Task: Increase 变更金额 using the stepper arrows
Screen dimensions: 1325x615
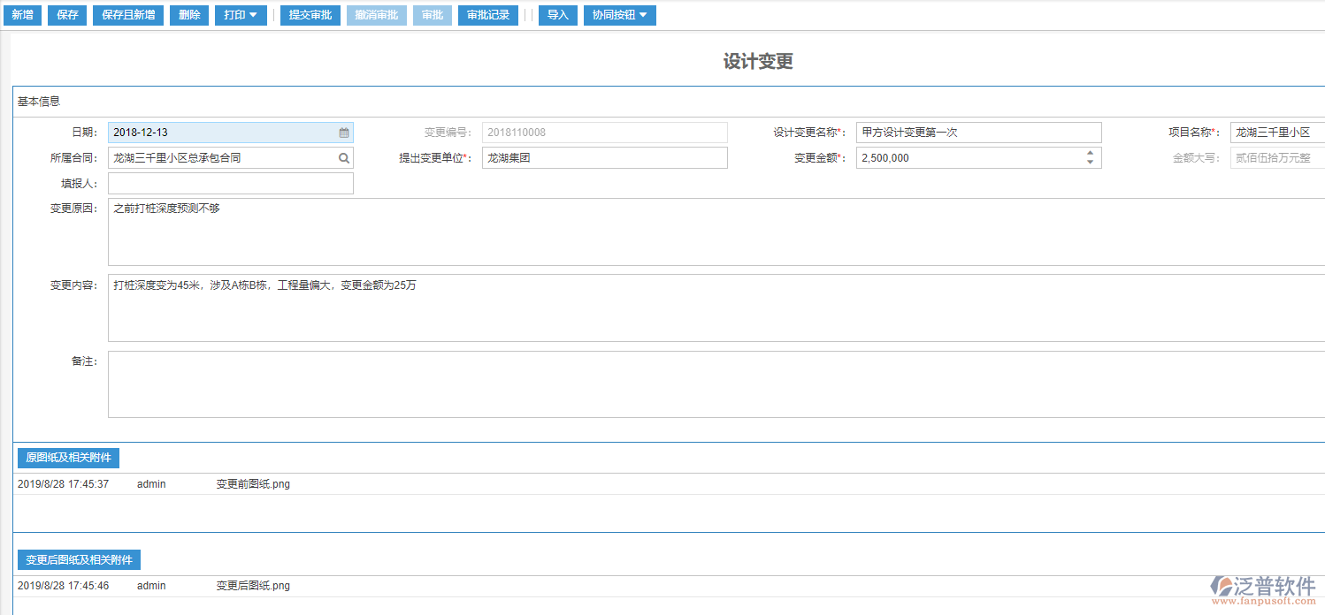Action: (1090, 153)
